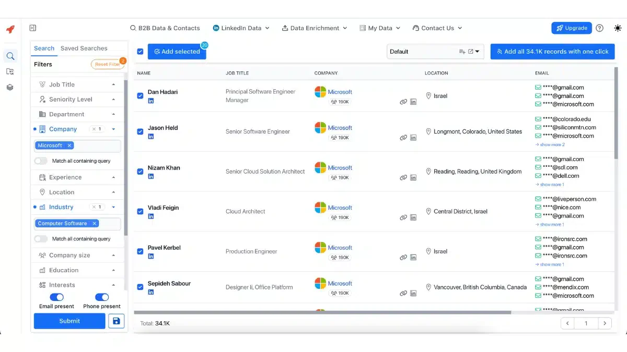Click the stacked layers icon in sidebar
The width and height of the screenshot is (627, 352).
tap(10, 87)
